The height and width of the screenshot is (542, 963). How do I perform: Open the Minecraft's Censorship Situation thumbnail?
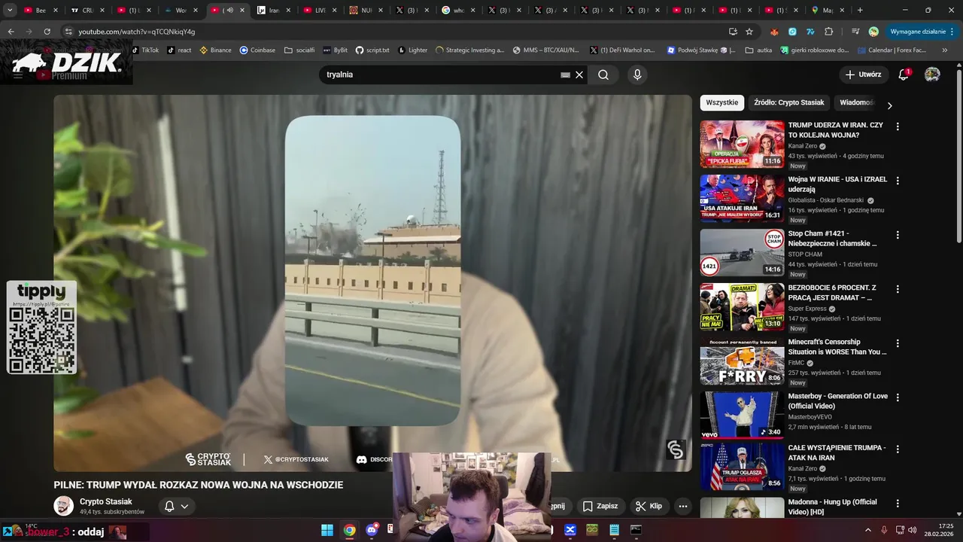point(742,361)
